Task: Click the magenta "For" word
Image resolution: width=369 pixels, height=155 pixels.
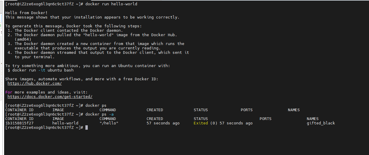Action: 9,92
